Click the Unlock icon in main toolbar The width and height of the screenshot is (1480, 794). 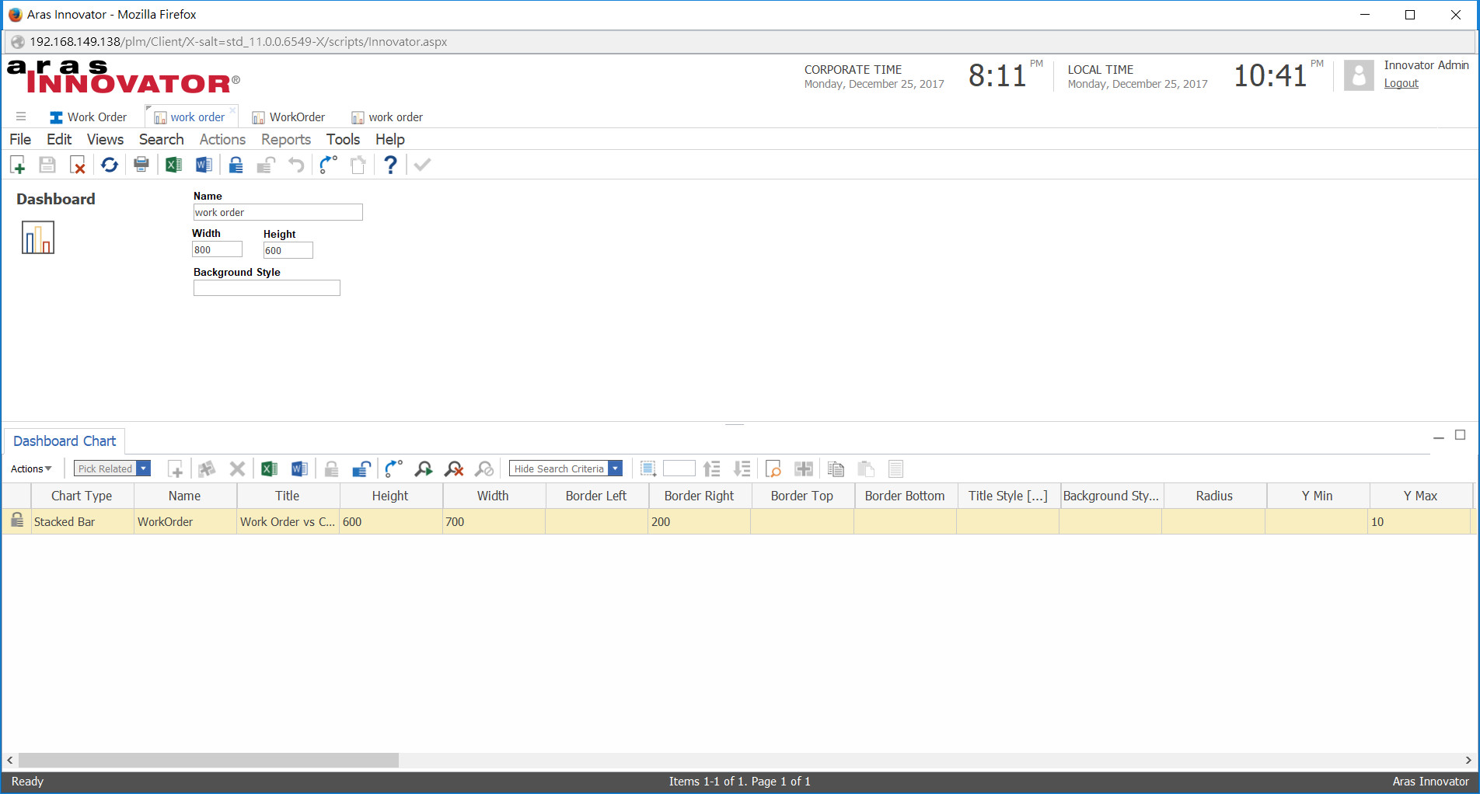pos(266,165)
